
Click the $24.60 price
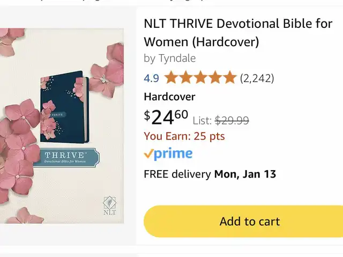pos(166,116)
